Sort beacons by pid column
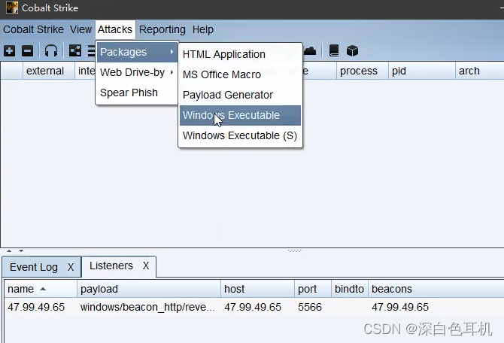The height and width of the screenshot is (343, 504). (422, 71)
